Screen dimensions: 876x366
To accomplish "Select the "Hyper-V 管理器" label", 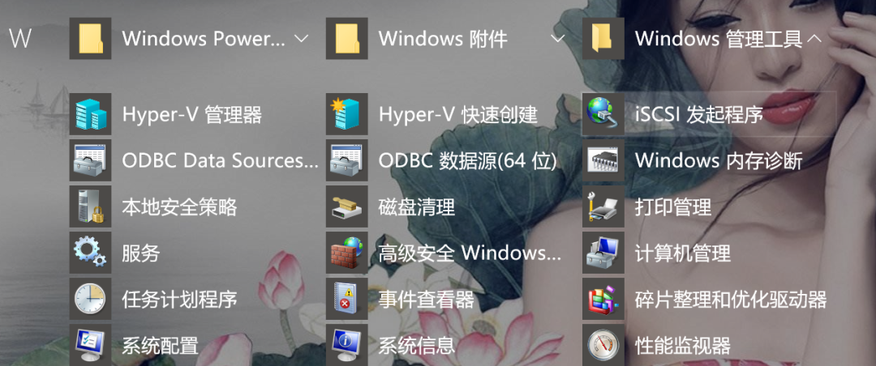I will pyautogui.click(x=191, y=115).
